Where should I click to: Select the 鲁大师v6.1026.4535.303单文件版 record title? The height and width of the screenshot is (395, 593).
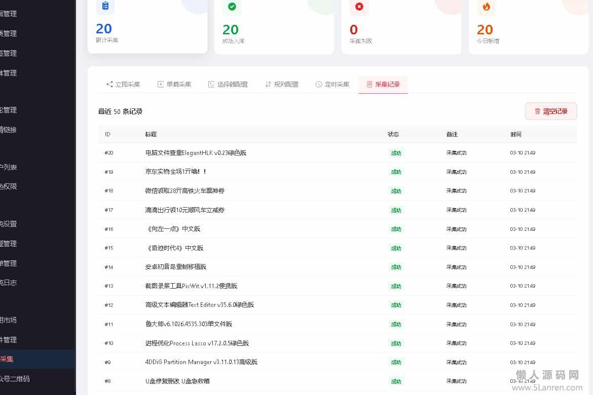[189, 324]
